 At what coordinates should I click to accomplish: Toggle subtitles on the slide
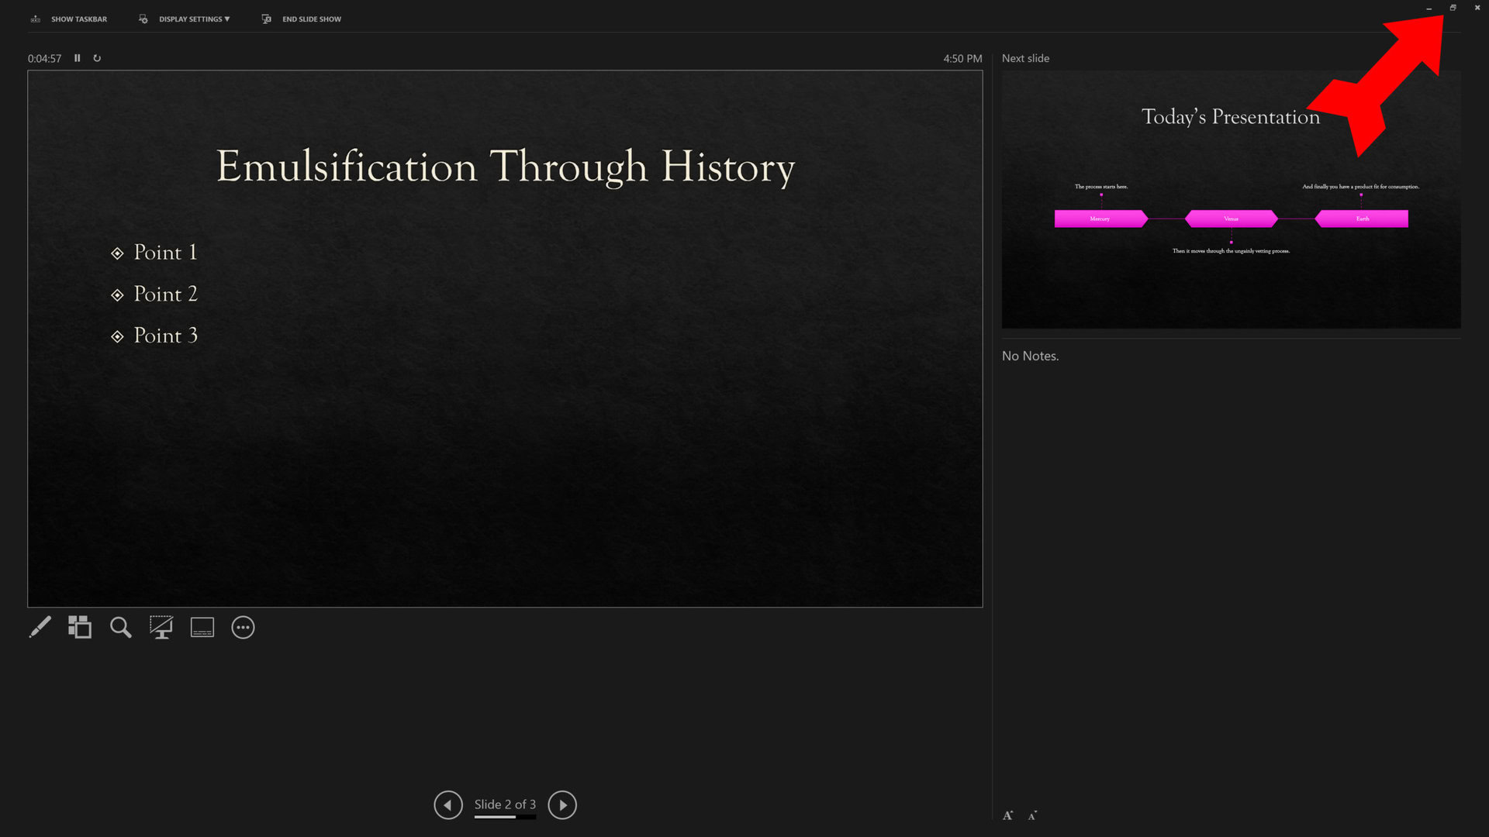tap(202, 627)
